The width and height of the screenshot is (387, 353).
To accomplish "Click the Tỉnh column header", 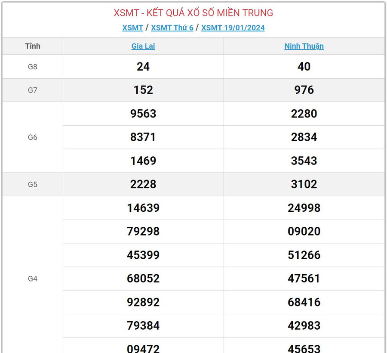I will 33,46.
